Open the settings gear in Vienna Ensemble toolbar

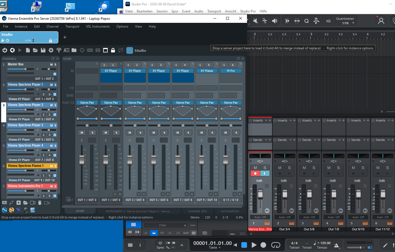(x=51, y=50)
